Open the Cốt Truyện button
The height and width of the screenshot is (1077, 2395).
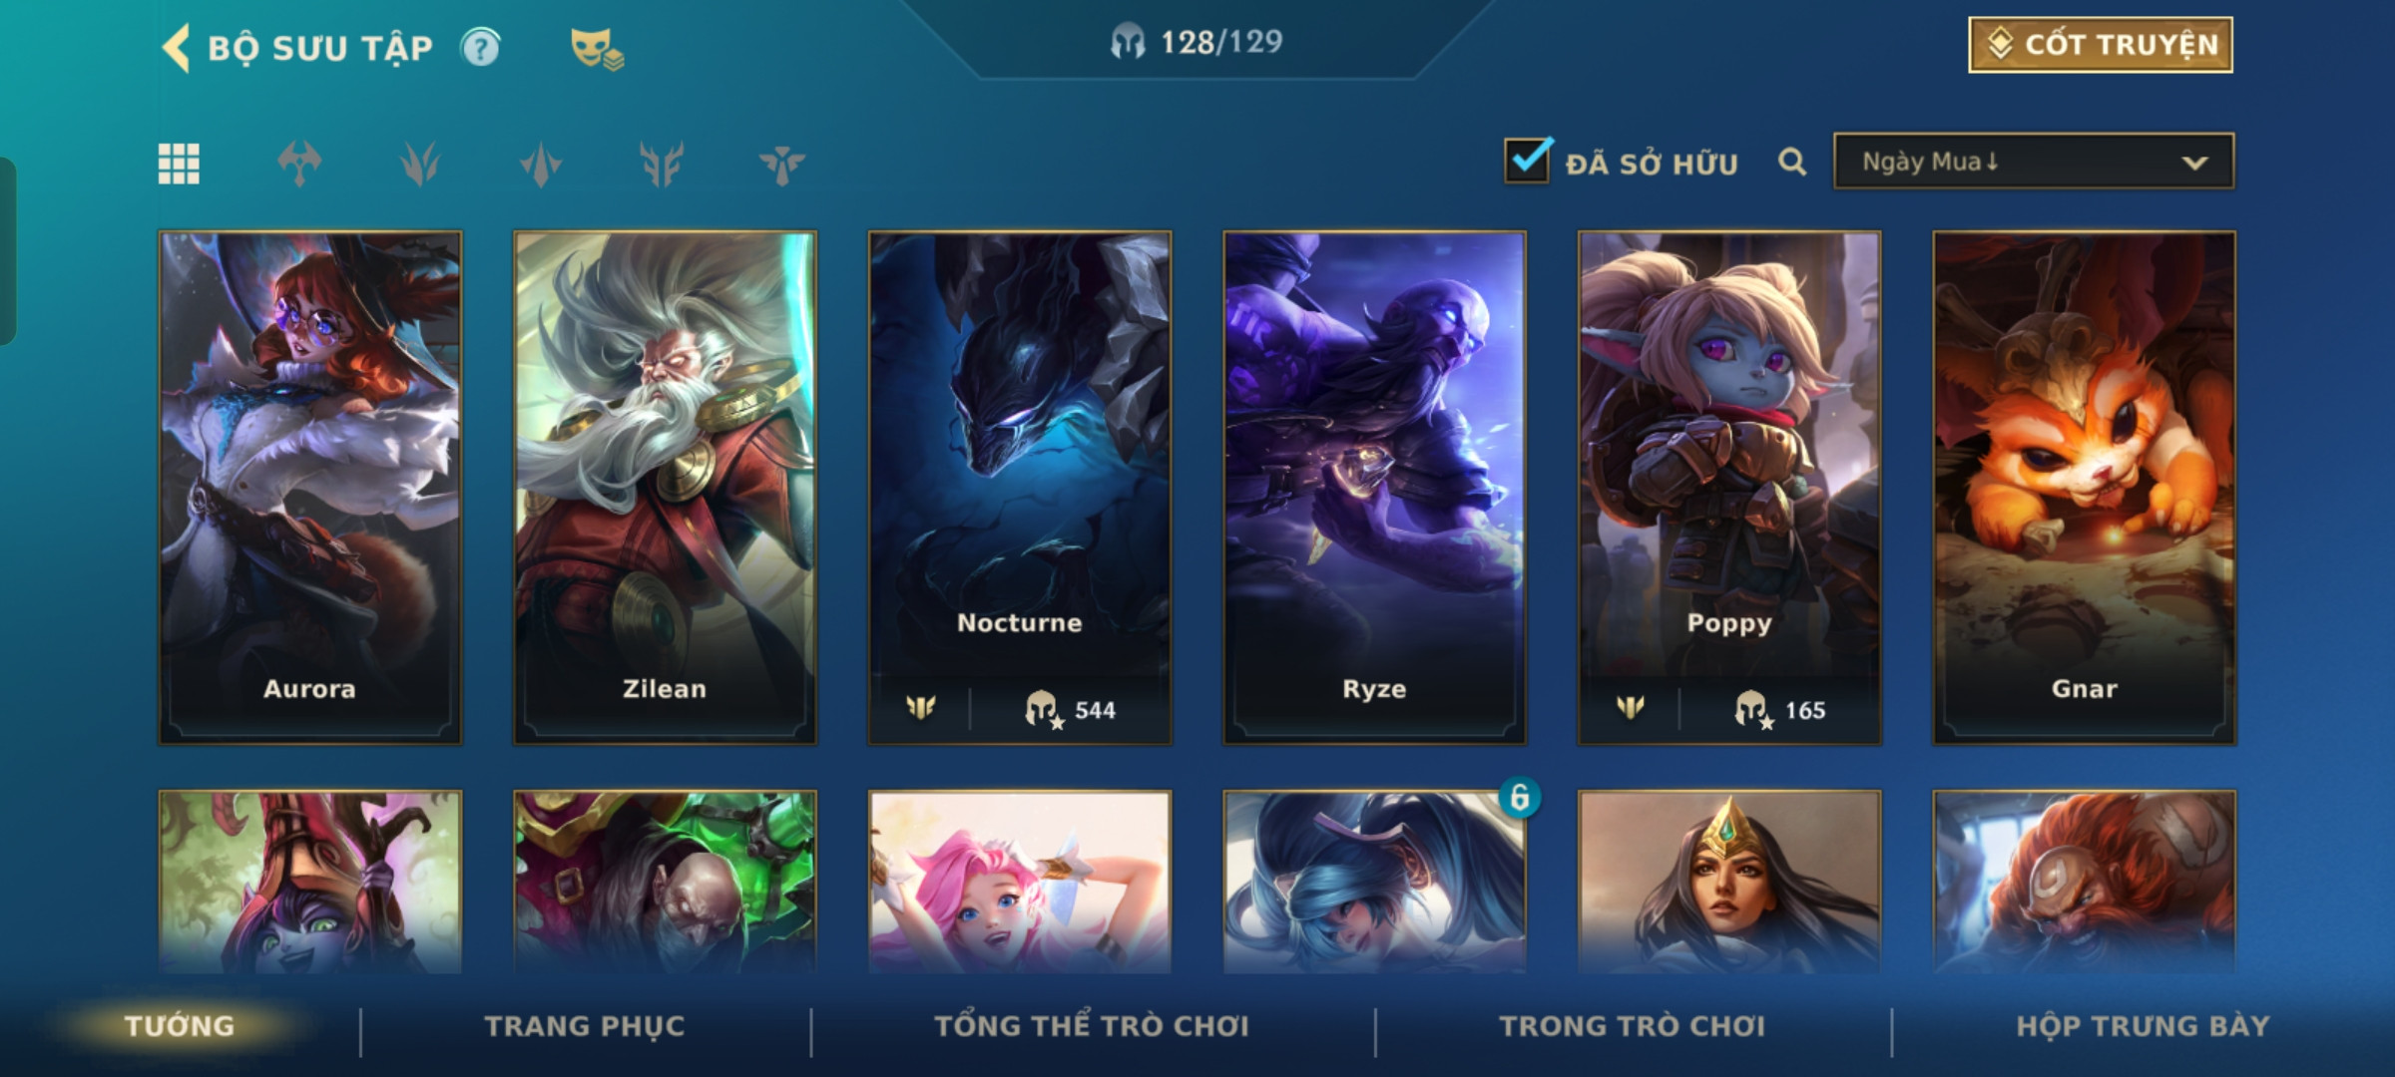click(2101, 45)
